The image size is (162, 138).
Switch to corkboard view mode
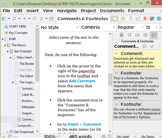123,19
